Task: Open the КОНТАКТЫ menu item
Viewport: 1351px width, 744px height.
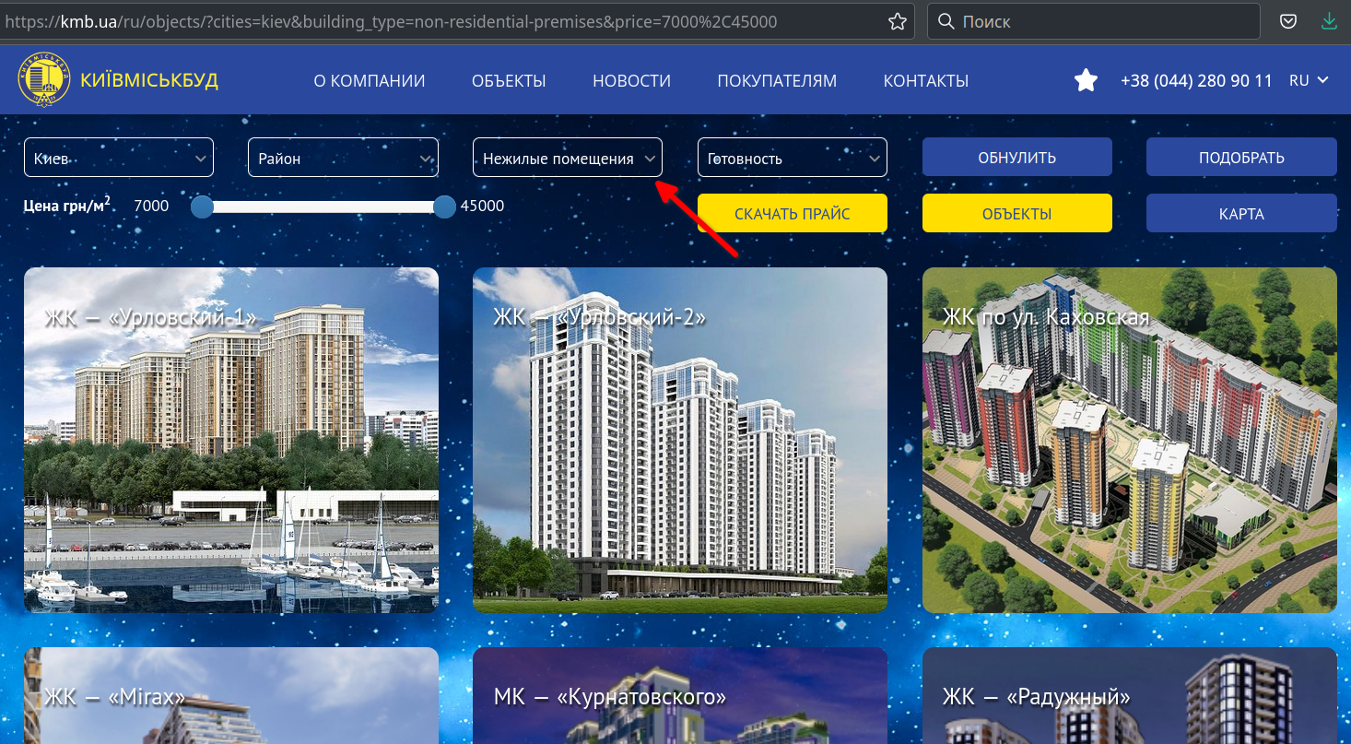Action: point(925,81)
